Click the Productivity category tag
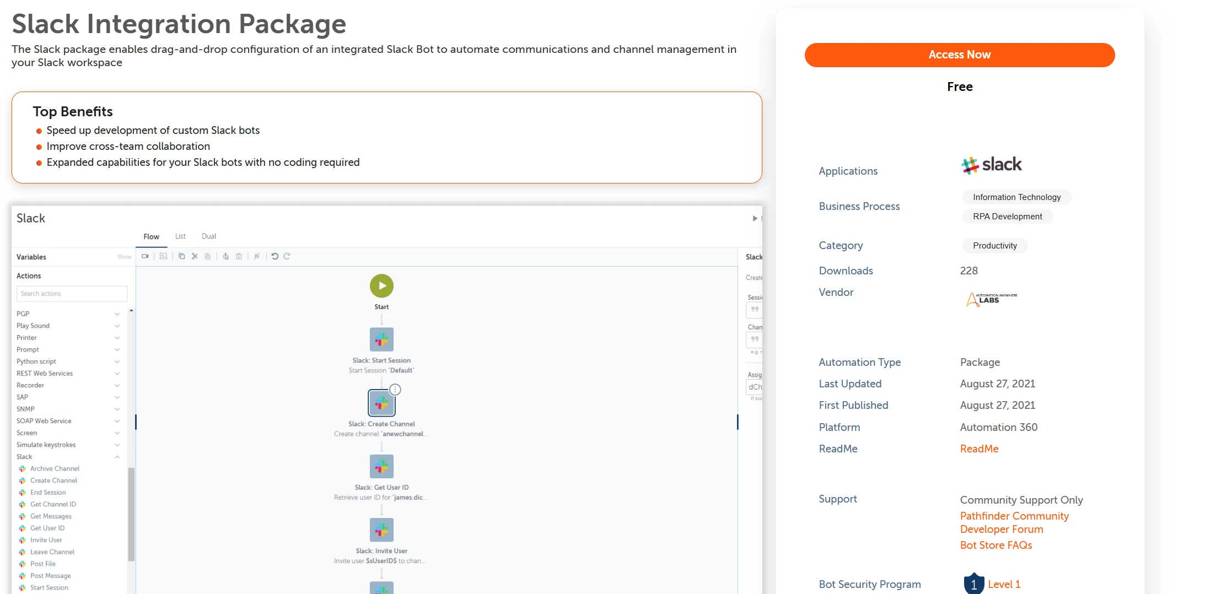This screenshot has height=594, width=1216. [x=994, y=246]
